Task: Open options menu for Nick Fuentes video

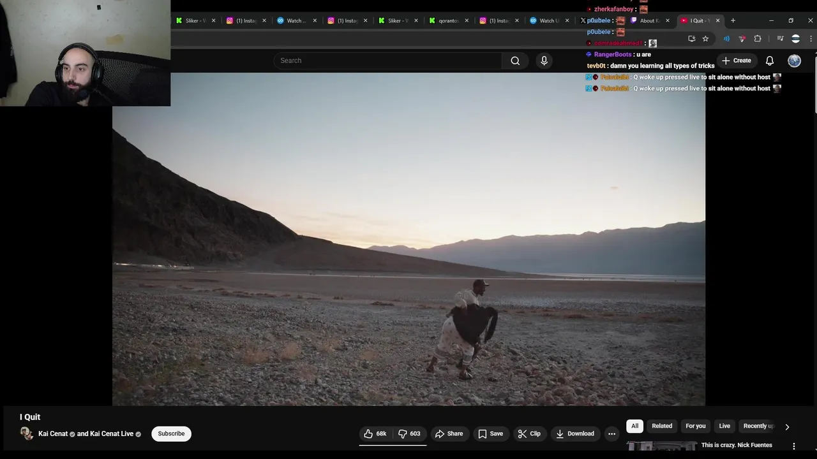Action: [x=794, y=446]
